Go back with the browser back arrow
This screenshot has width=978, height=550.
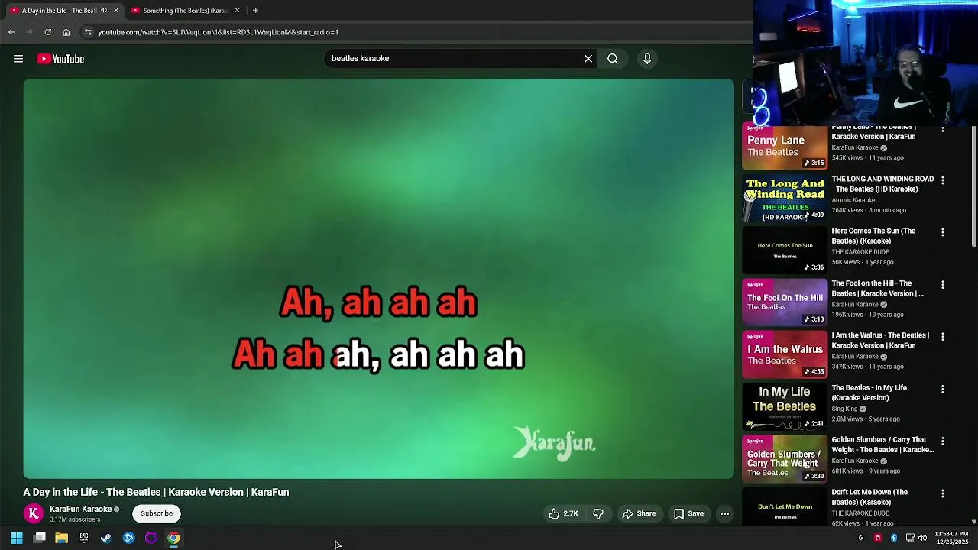(11, 32)
